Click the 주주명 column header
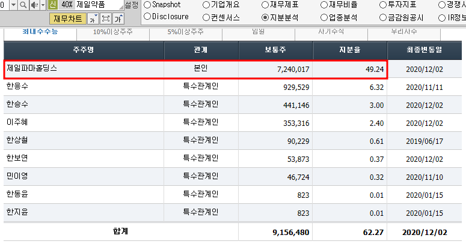Screen dimensions: 466x244 (x=84, y=50)
